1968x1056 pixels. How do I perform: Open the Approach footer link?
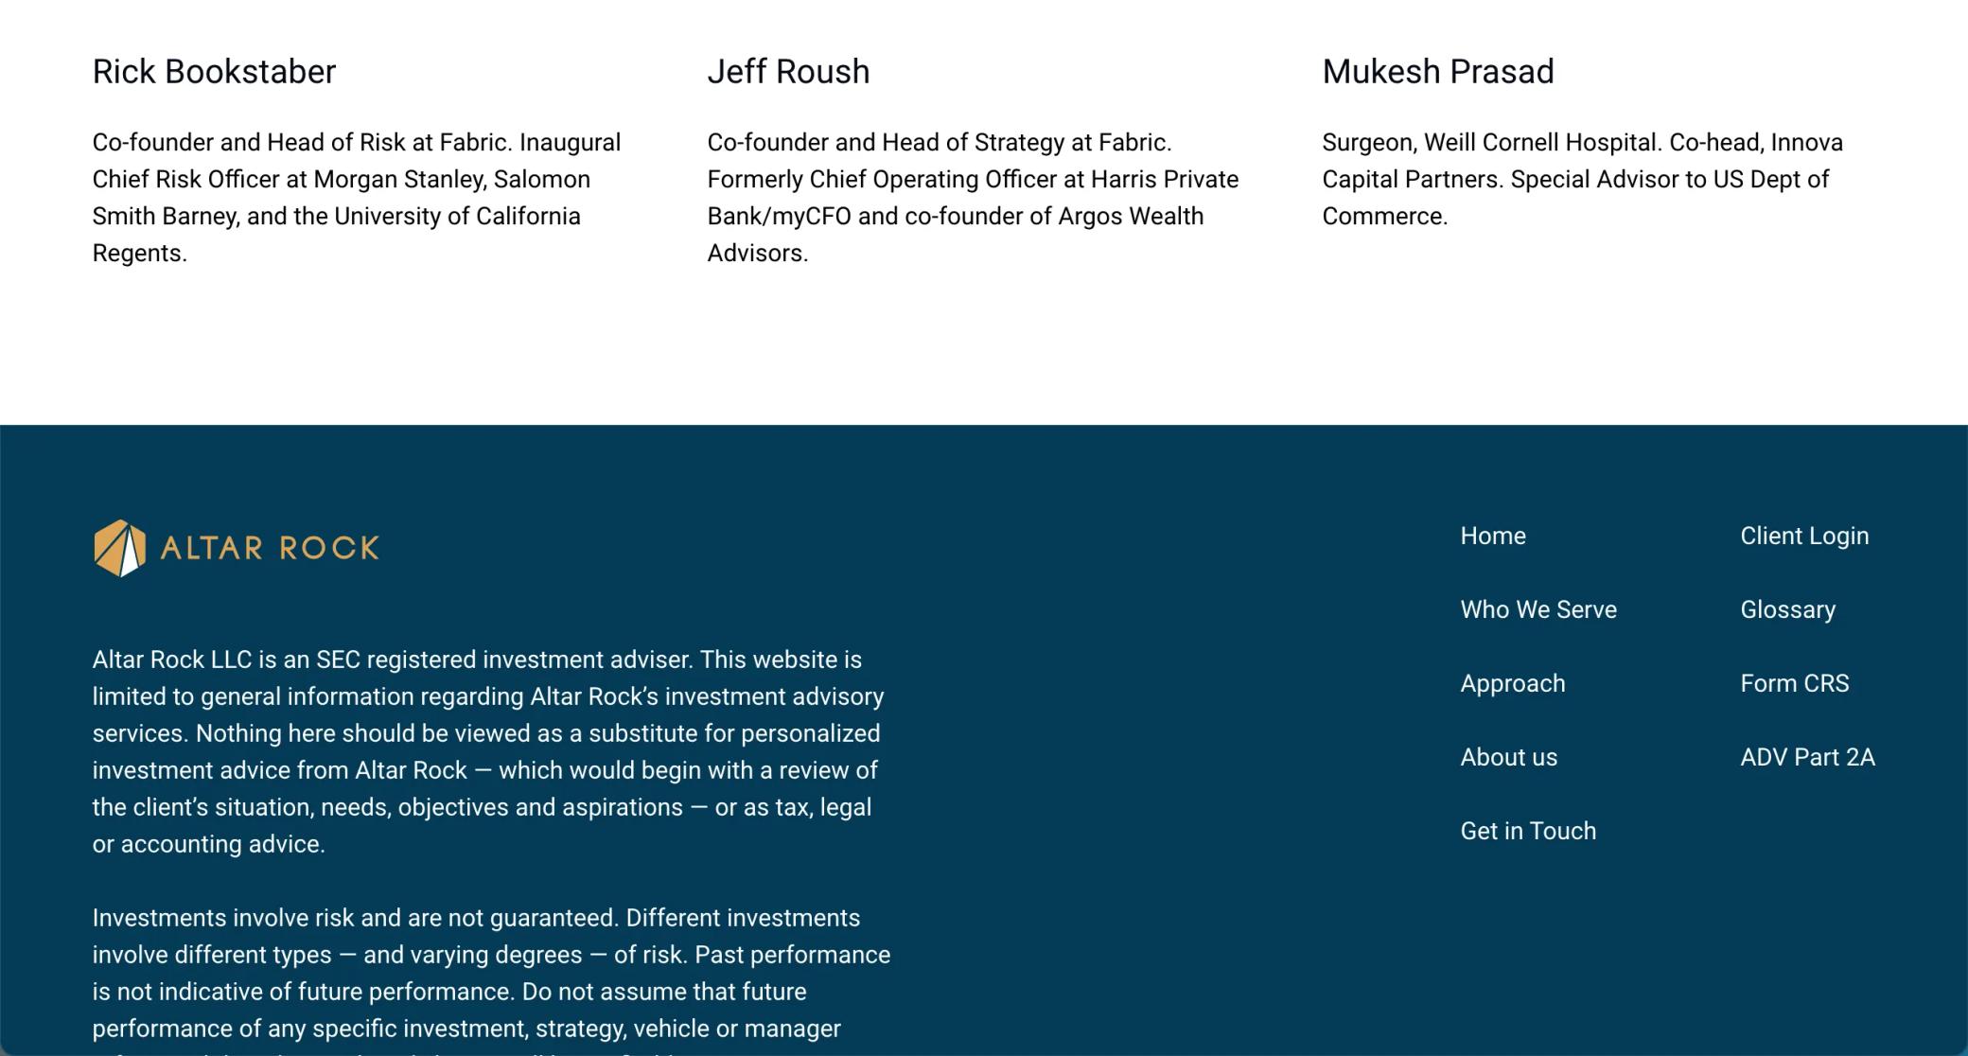point(1513,683)
